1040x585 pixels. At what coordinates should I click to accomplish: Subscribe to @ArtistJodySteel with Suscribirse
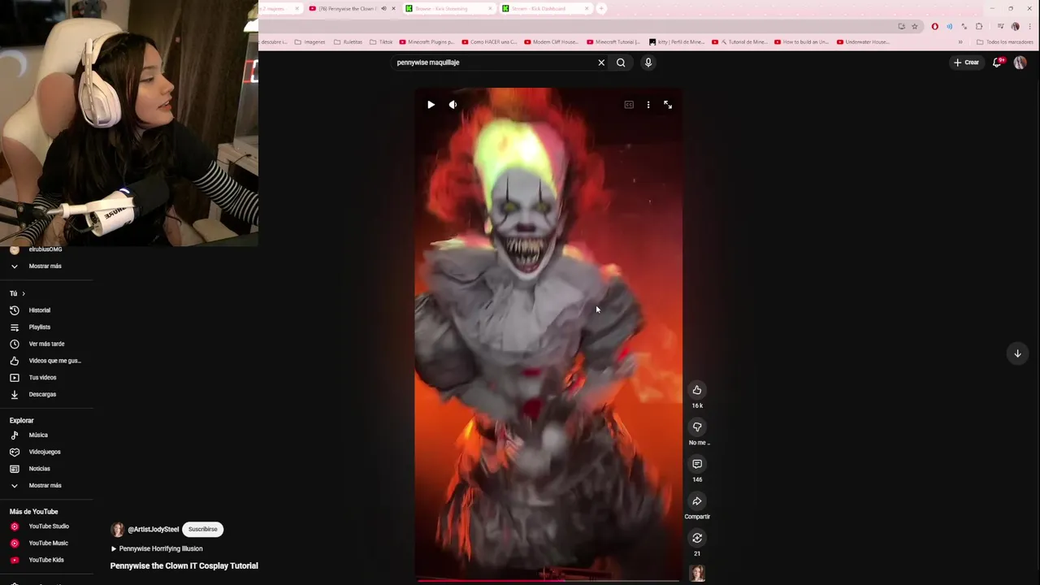203,529
